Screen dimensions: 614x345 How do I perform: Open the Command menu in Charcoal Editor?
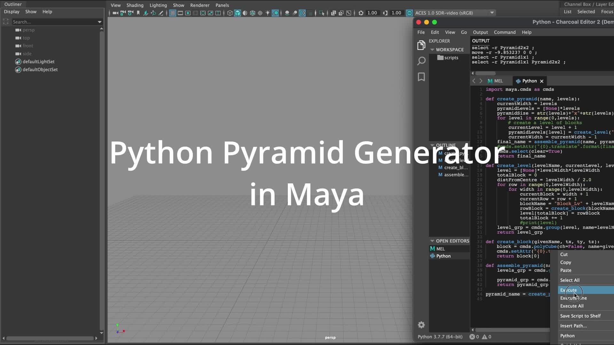pyautogui.click(x=505, y=32)
